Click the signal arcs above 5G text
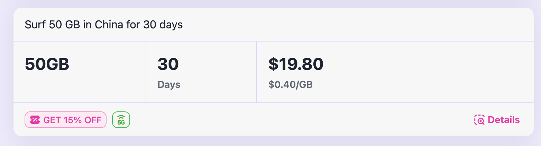The width and height of the screenshot is (541, 146). click(121, 117)
